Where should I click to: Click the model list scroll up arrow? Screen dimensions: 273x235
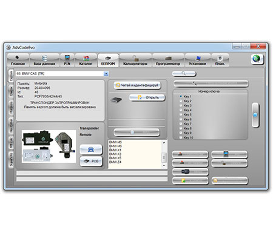[164, 142]
